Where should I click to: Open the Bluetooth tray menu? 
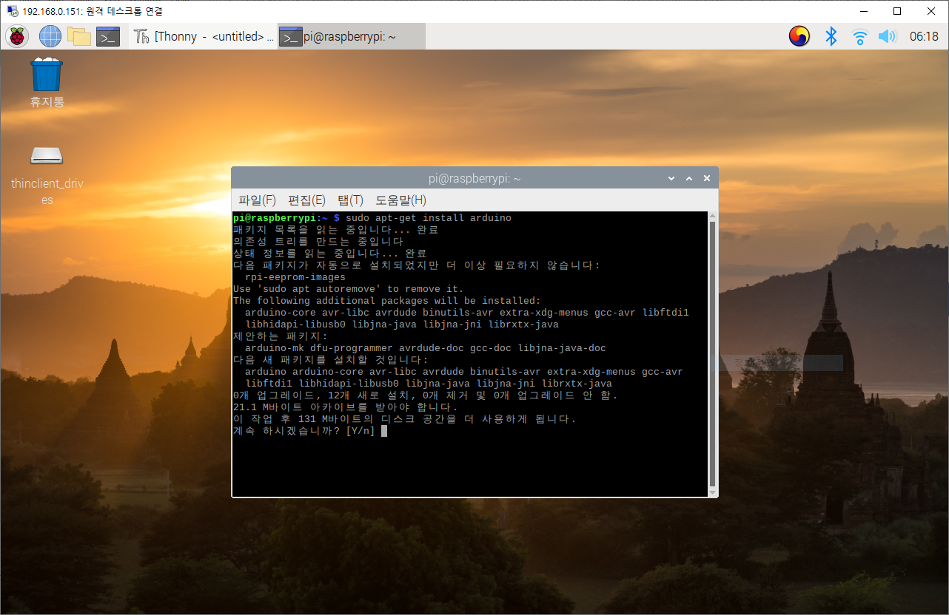point(831,35)
